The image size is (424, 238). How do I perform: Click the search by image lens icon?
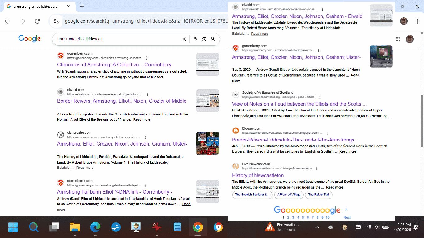pyautogui.click(x=204, y=39)
